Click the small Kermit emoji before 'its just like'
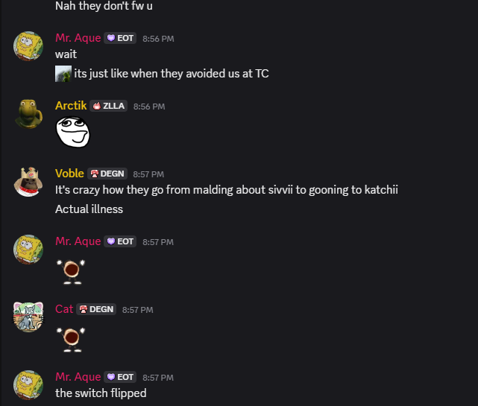Viewport: 478px width, 406px height. click(x=63, y=74)
